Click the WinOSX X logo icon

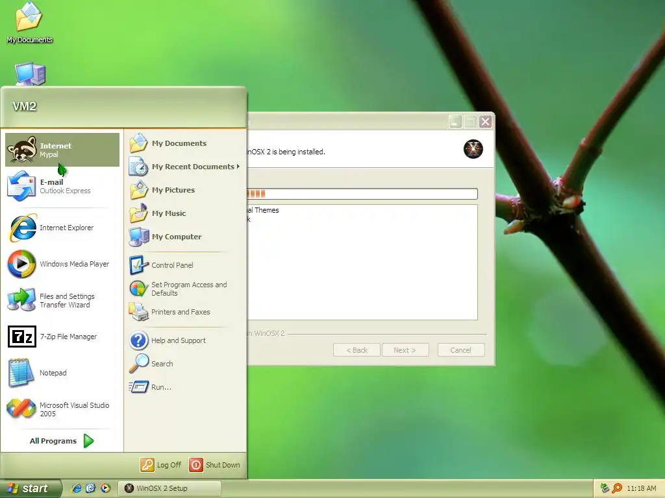(473, 149)
